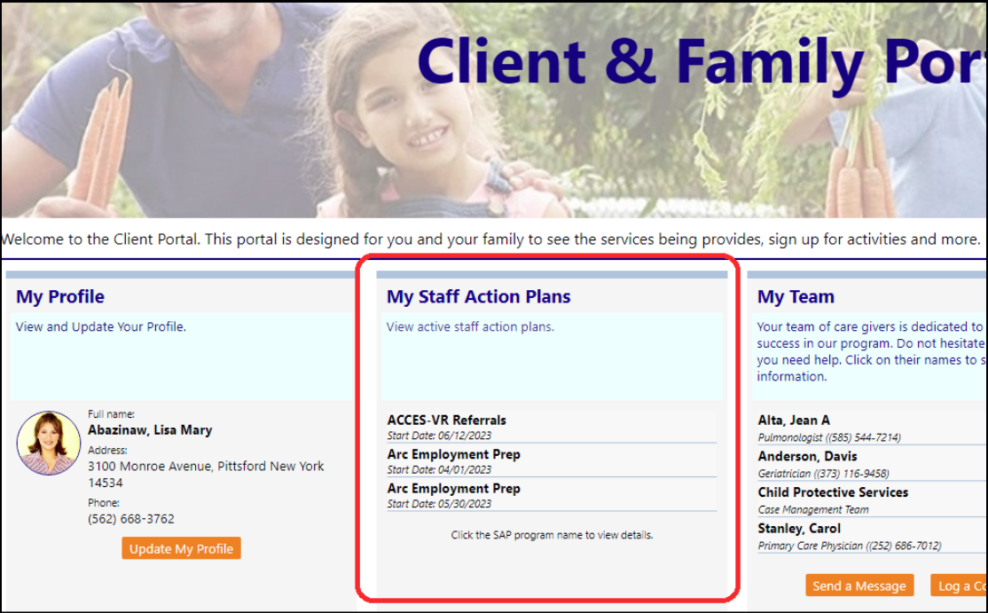Click the My Team heading
This screenshot has width=988, height=613.
point(796,296)
